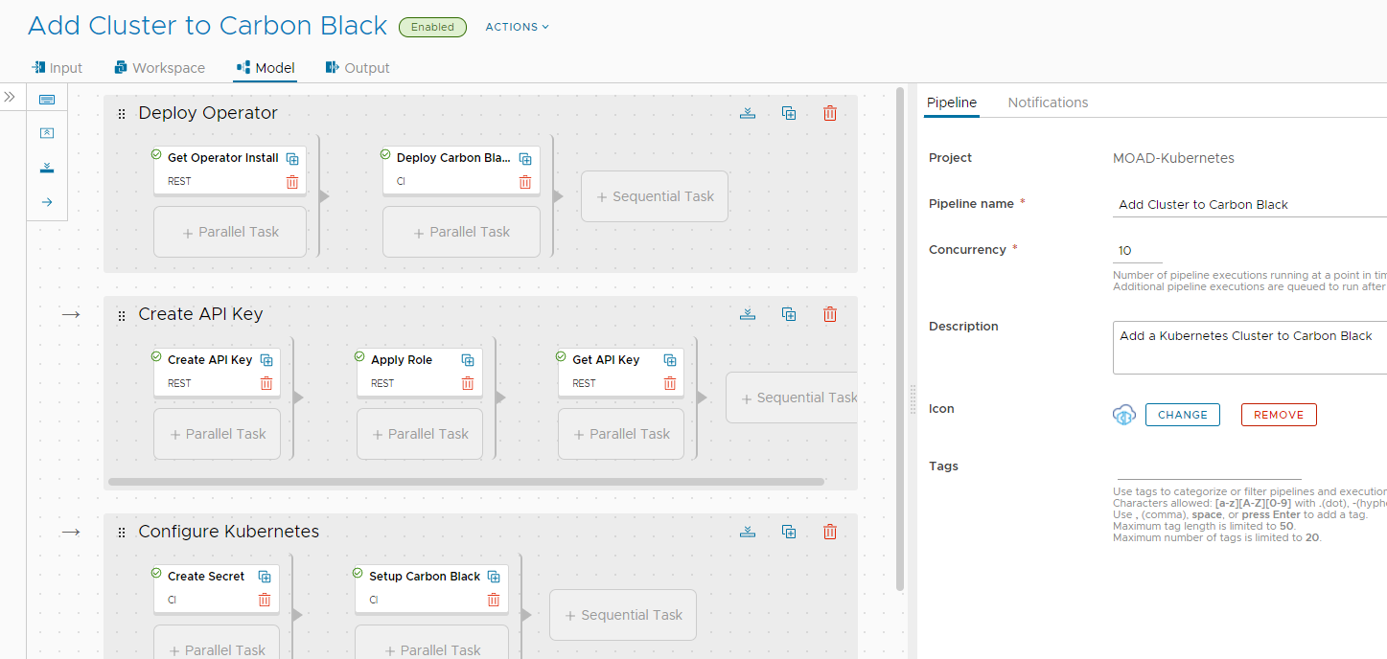Click the Concurrency input field

(1138, 250)
